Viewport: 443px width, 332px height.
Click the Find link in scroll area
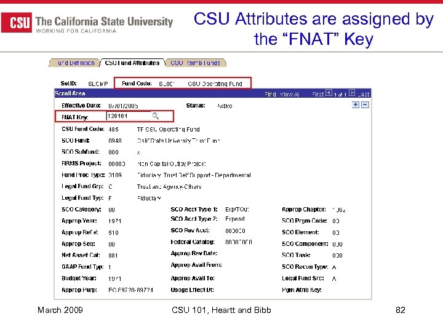pos(270,94)
